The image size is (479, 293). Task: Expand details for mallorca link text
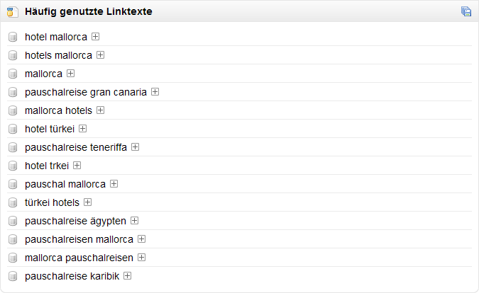point(71,74)
